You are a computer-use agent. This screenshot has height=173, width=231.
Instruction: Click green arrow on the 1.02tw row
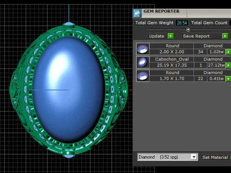pyautogui.click(x=228, y=52)
